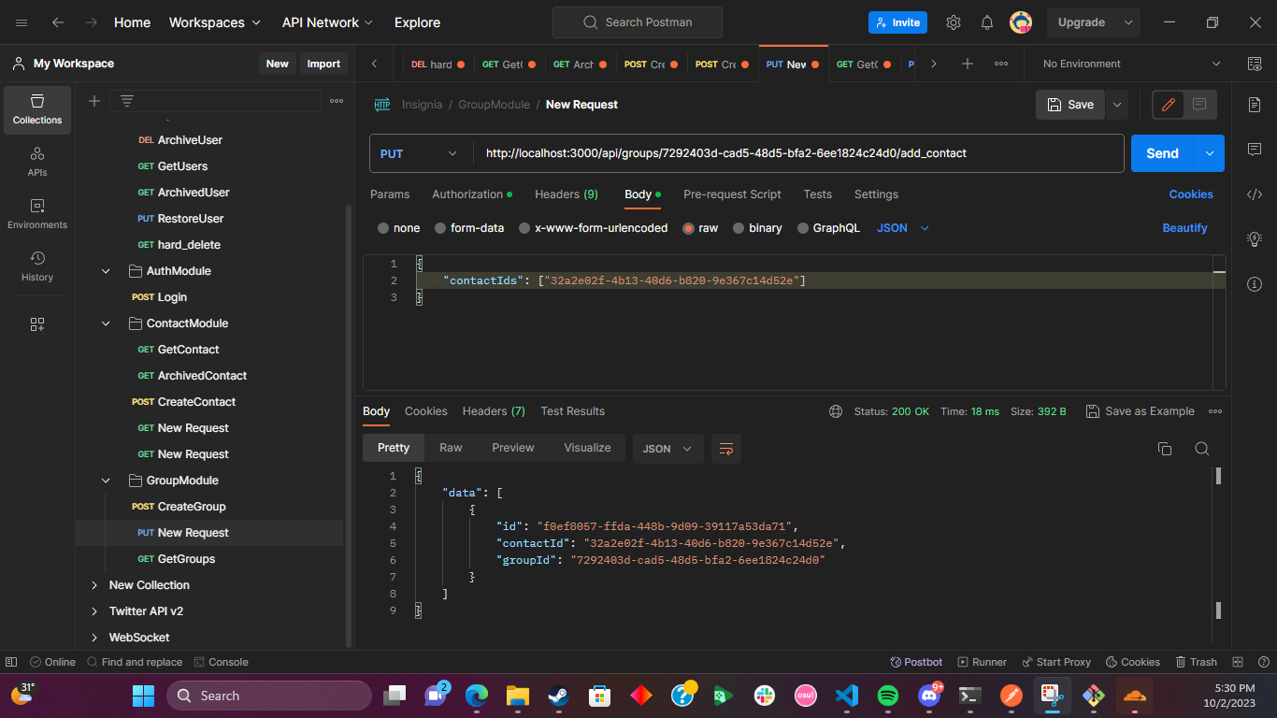Select the GraphQL body option
The width and height of the screenshot is (1277, 718).
coord(828,227)
